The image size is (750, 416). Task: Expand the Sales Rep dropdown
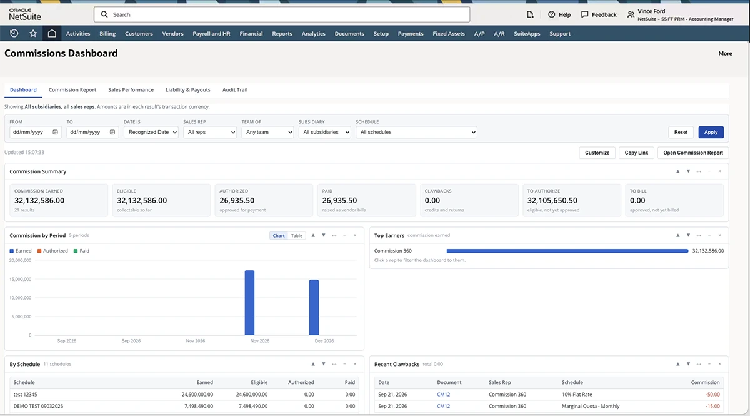click(x=210, y=132)
